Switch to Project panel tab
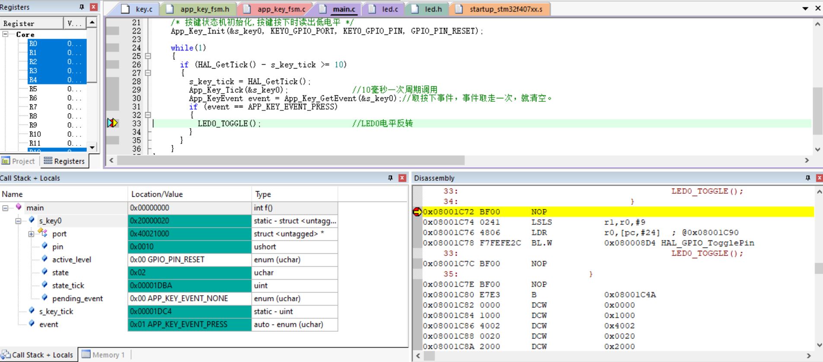 [18, 161]
